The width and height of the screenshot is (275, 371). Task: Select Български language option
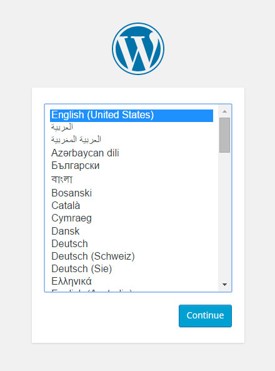131,166
